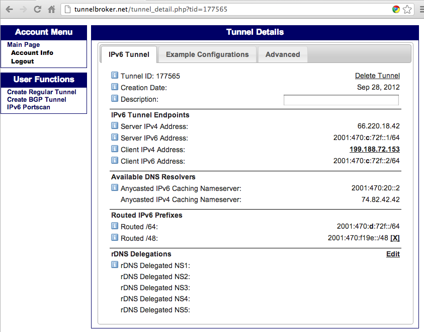Viewport: 424px width, 332px height.
Task: Click info icon next to Routed /48
Action: tap(115, 238)
